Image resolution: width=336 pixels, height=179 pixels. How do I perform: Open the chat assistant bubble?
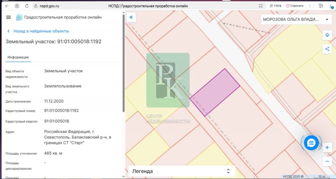coord(311,143)
